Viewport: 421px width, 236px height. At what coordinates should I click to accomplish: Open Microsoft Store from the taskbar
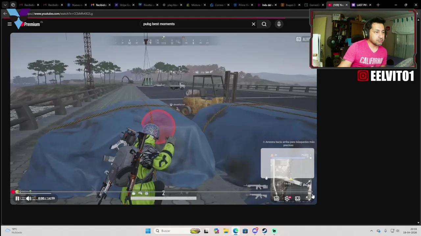click(x=245, y=231)
